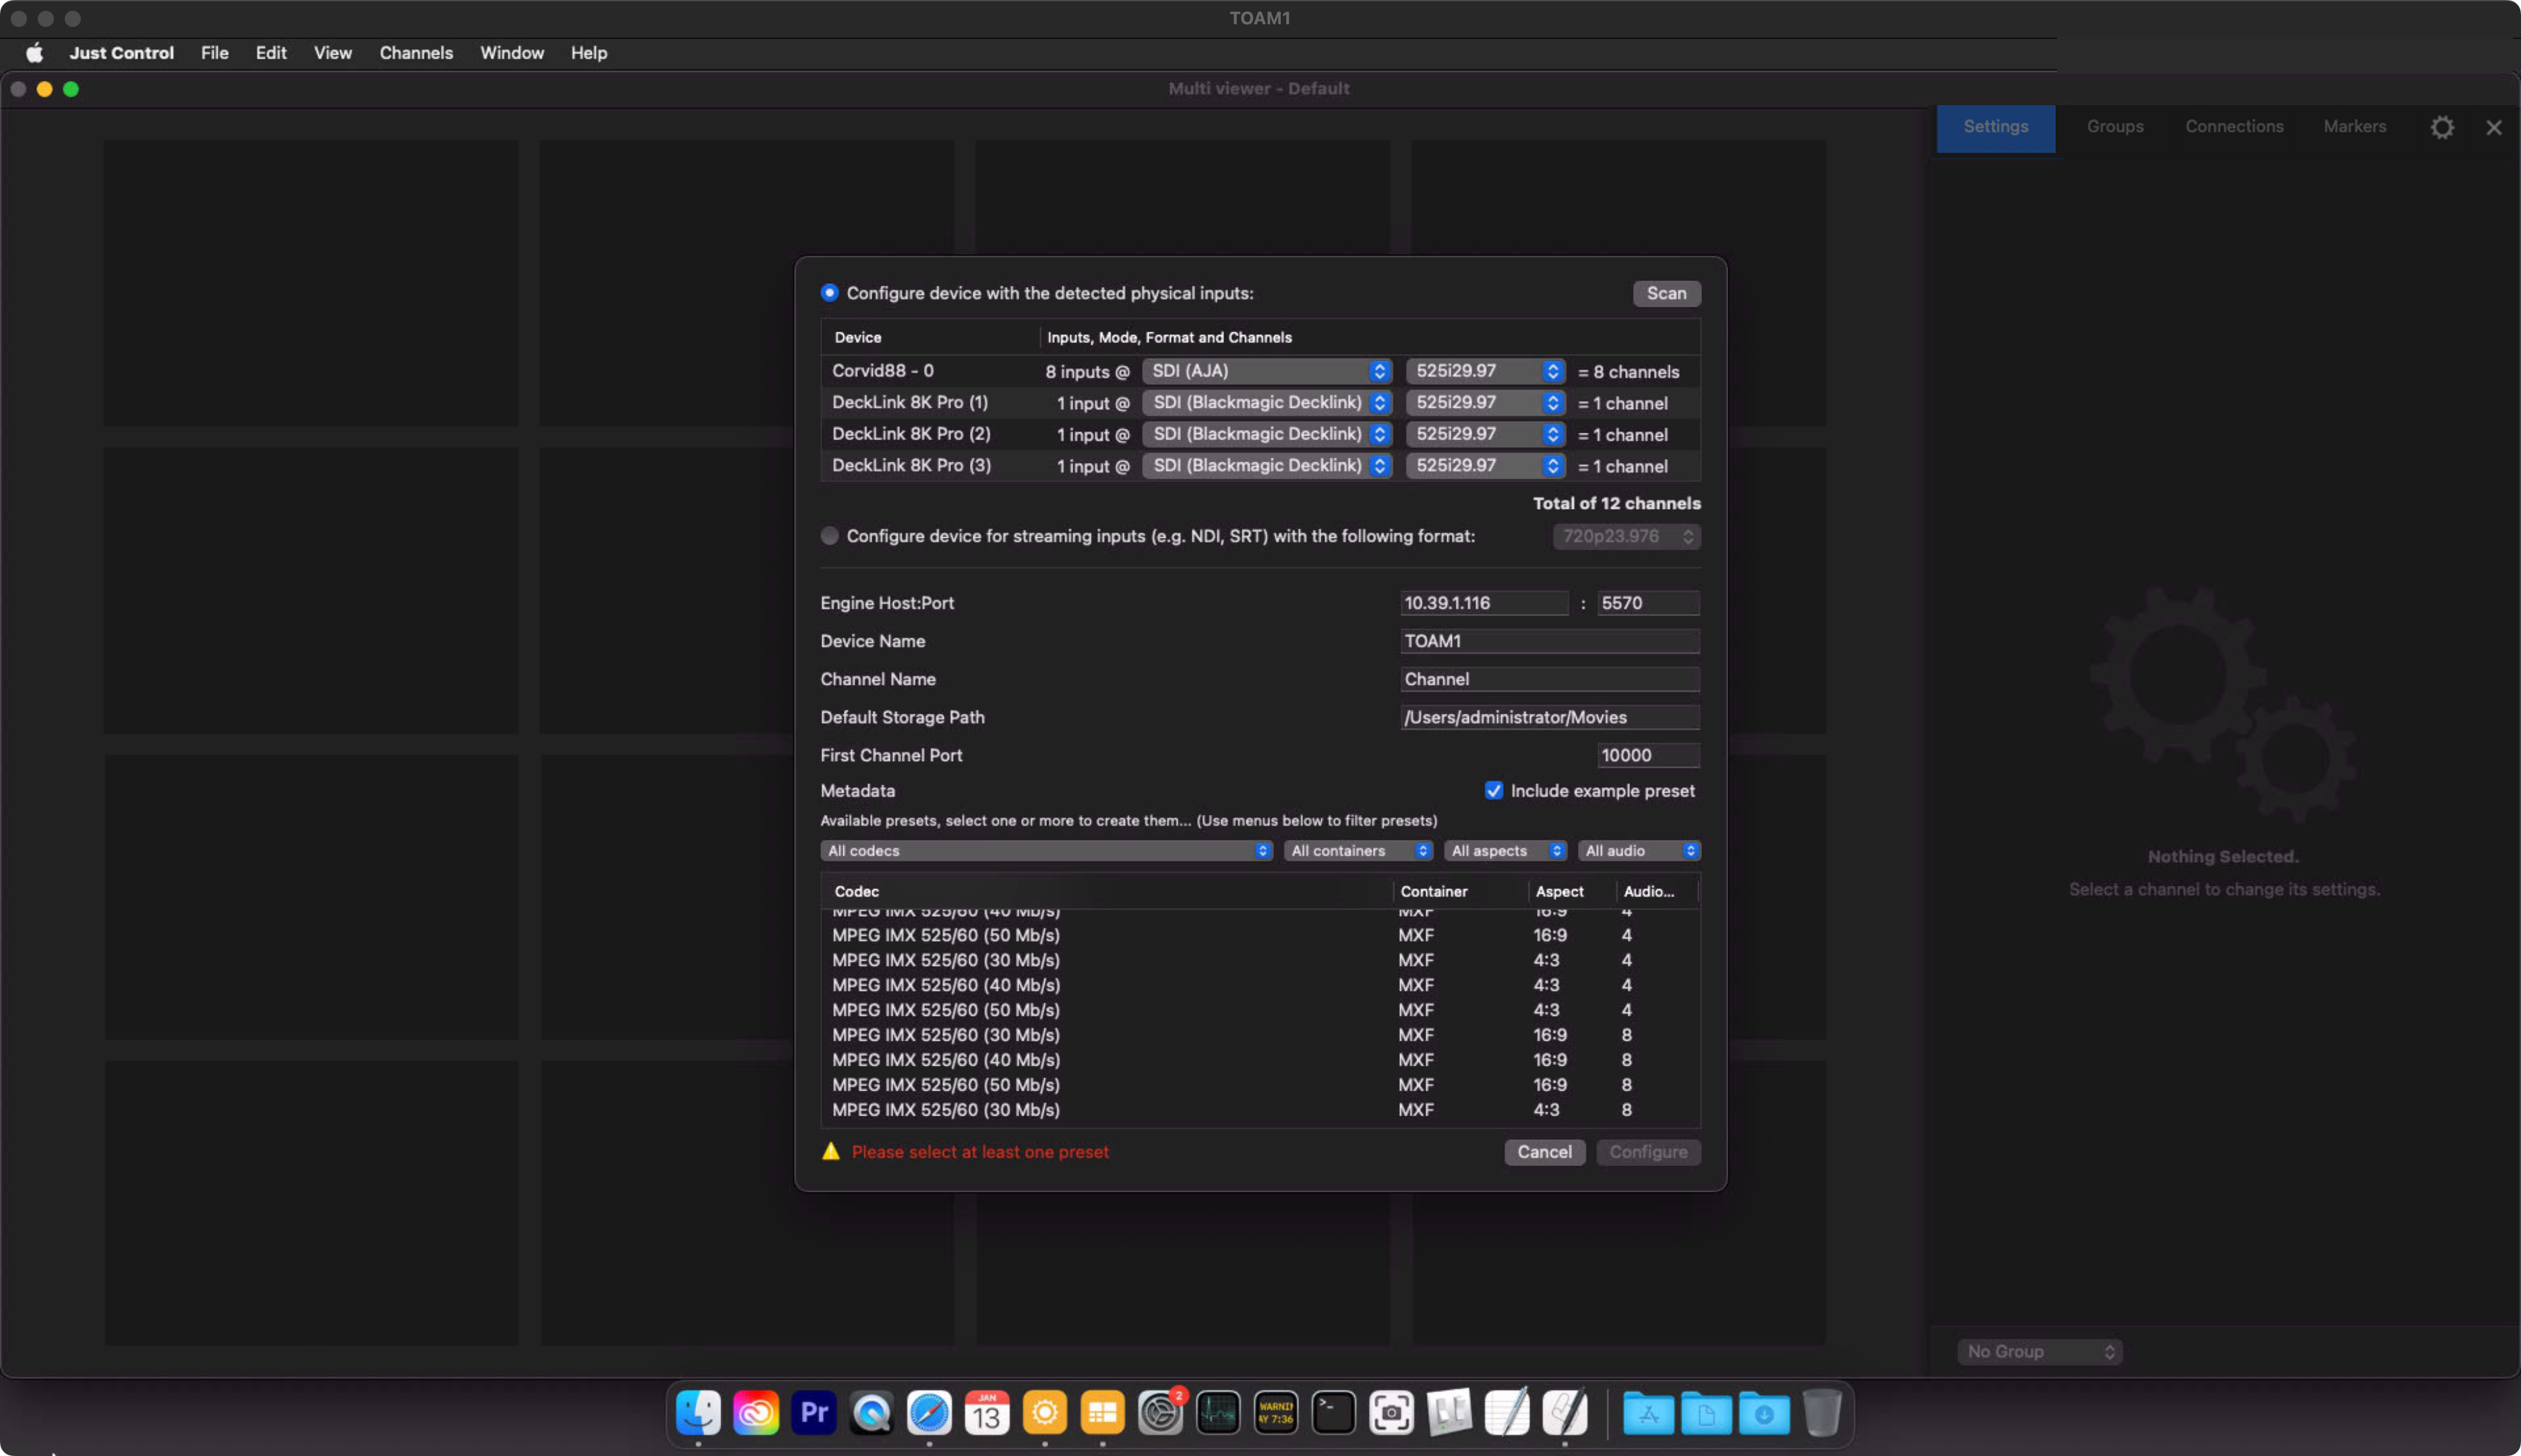Open the All audio filter dropdown
Viewport: 2521px width, 1456px height.
tap(1639, 850)
